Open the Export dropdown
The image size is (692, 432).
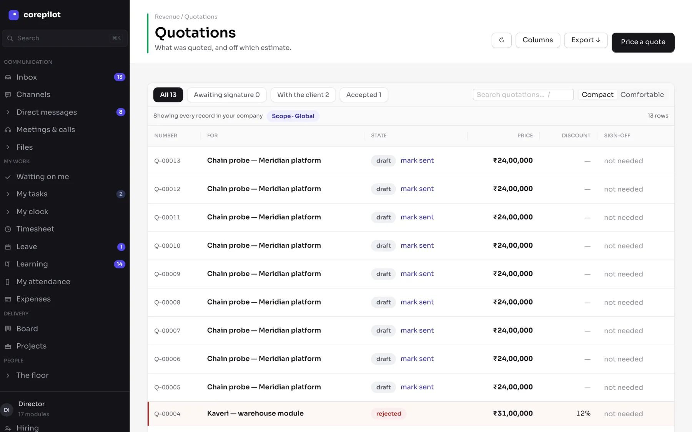tap(586, 40)
